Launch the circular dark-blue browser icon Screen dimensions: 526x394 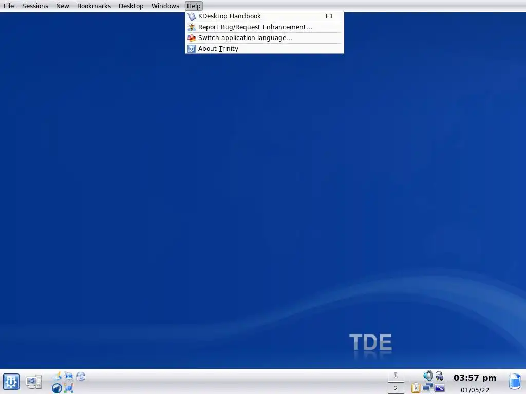point(57,388)
